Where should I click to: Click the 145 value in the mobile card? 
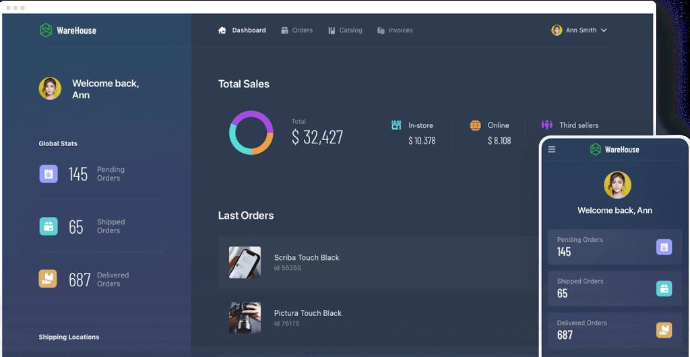coord(564,252)
